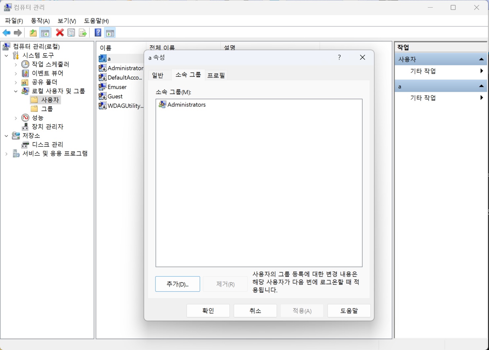Collapse the 시스템 도구 tree node

click(x=6, y=55)
